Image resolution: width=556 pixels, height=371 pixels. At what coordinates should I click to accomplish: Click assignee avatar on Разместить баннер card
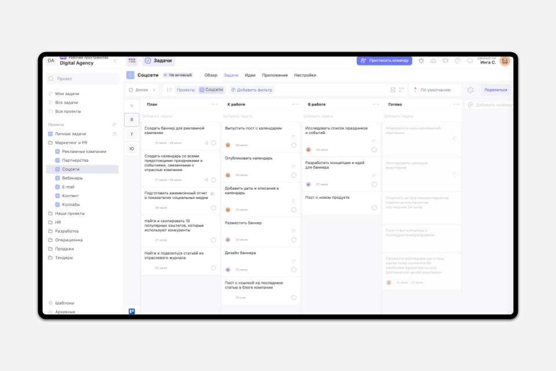tap(228, 239)
